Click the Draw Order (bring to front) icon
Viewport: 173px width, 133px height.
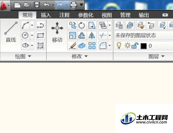(x=103, y=25)
